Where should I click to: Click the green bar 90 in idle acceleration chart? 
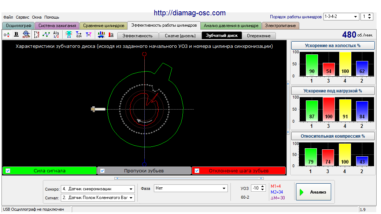(312, 65)
